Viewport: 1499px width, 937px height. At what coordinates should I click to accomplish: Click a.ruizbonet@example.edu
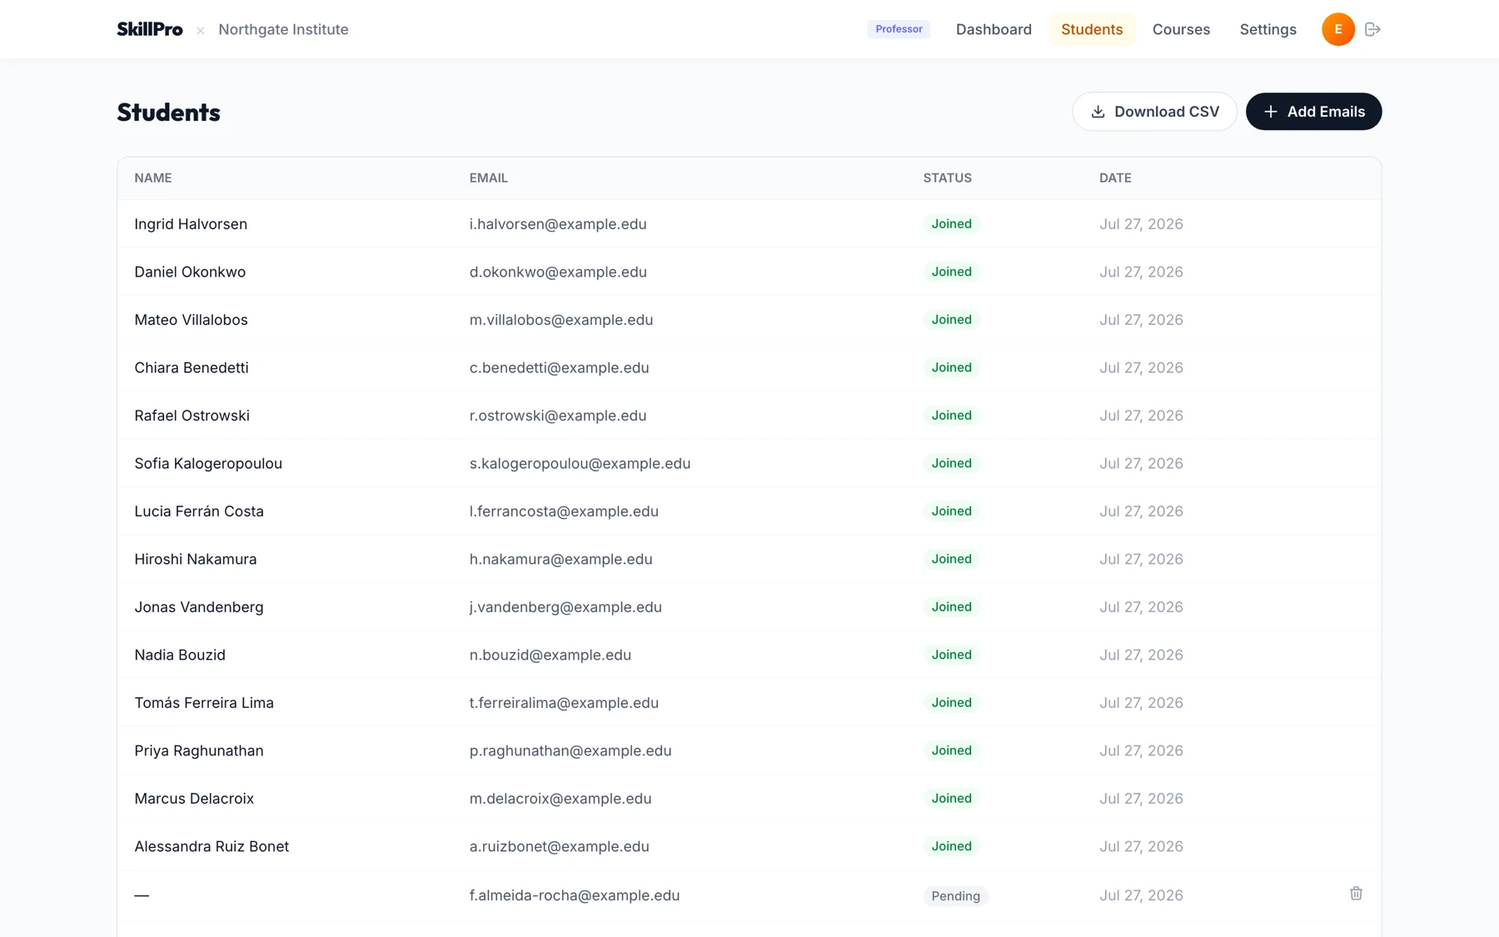tap(559, 846)
